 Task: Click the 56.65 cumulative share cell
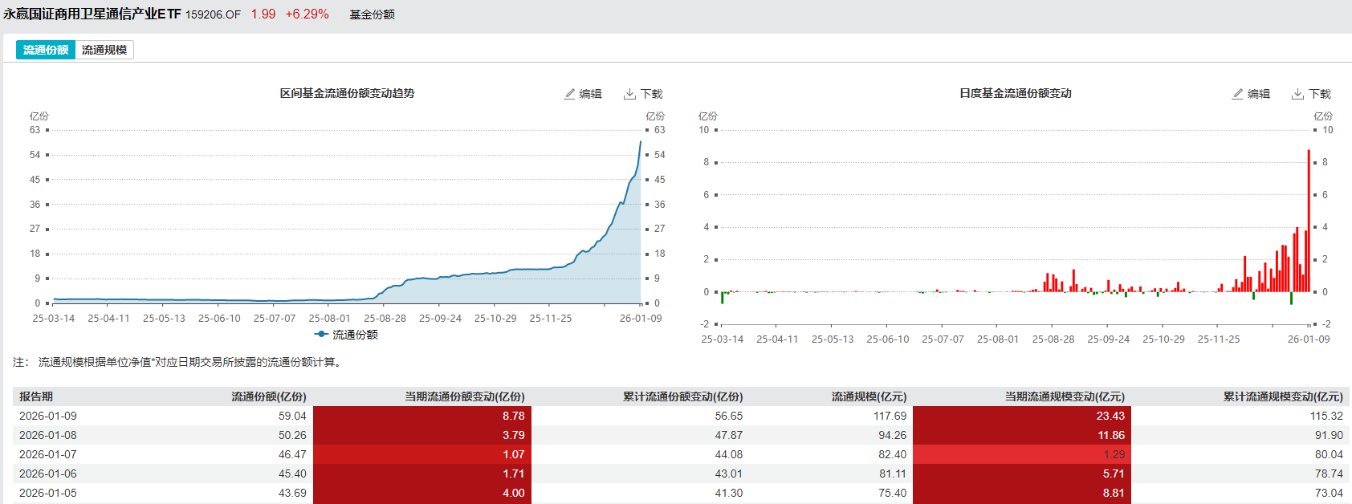tap(729, 416)
